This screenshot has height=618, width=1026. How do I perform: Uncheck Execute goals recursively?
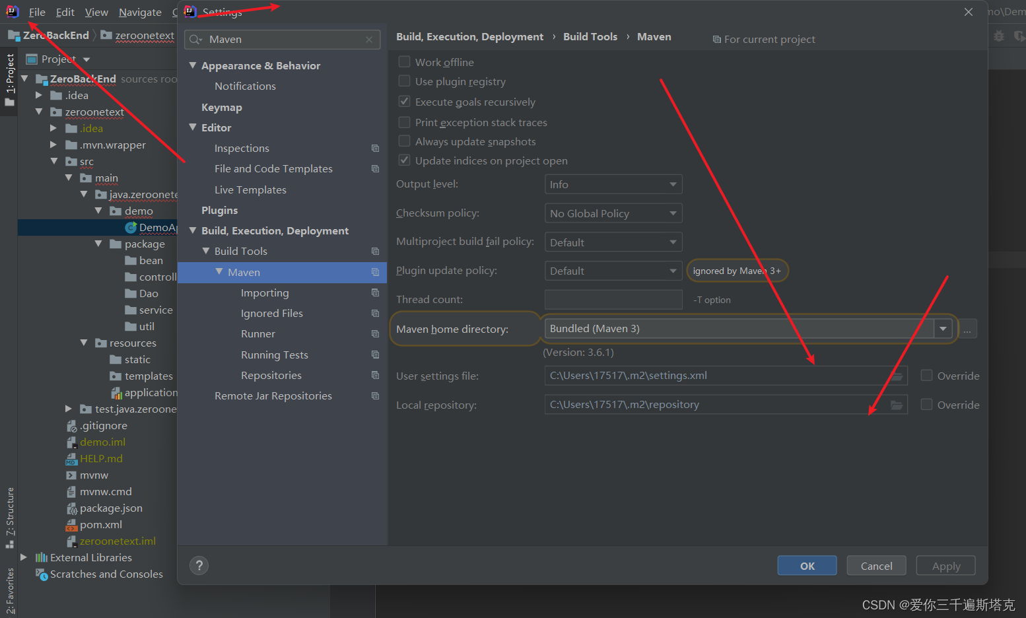pos(405,102)
